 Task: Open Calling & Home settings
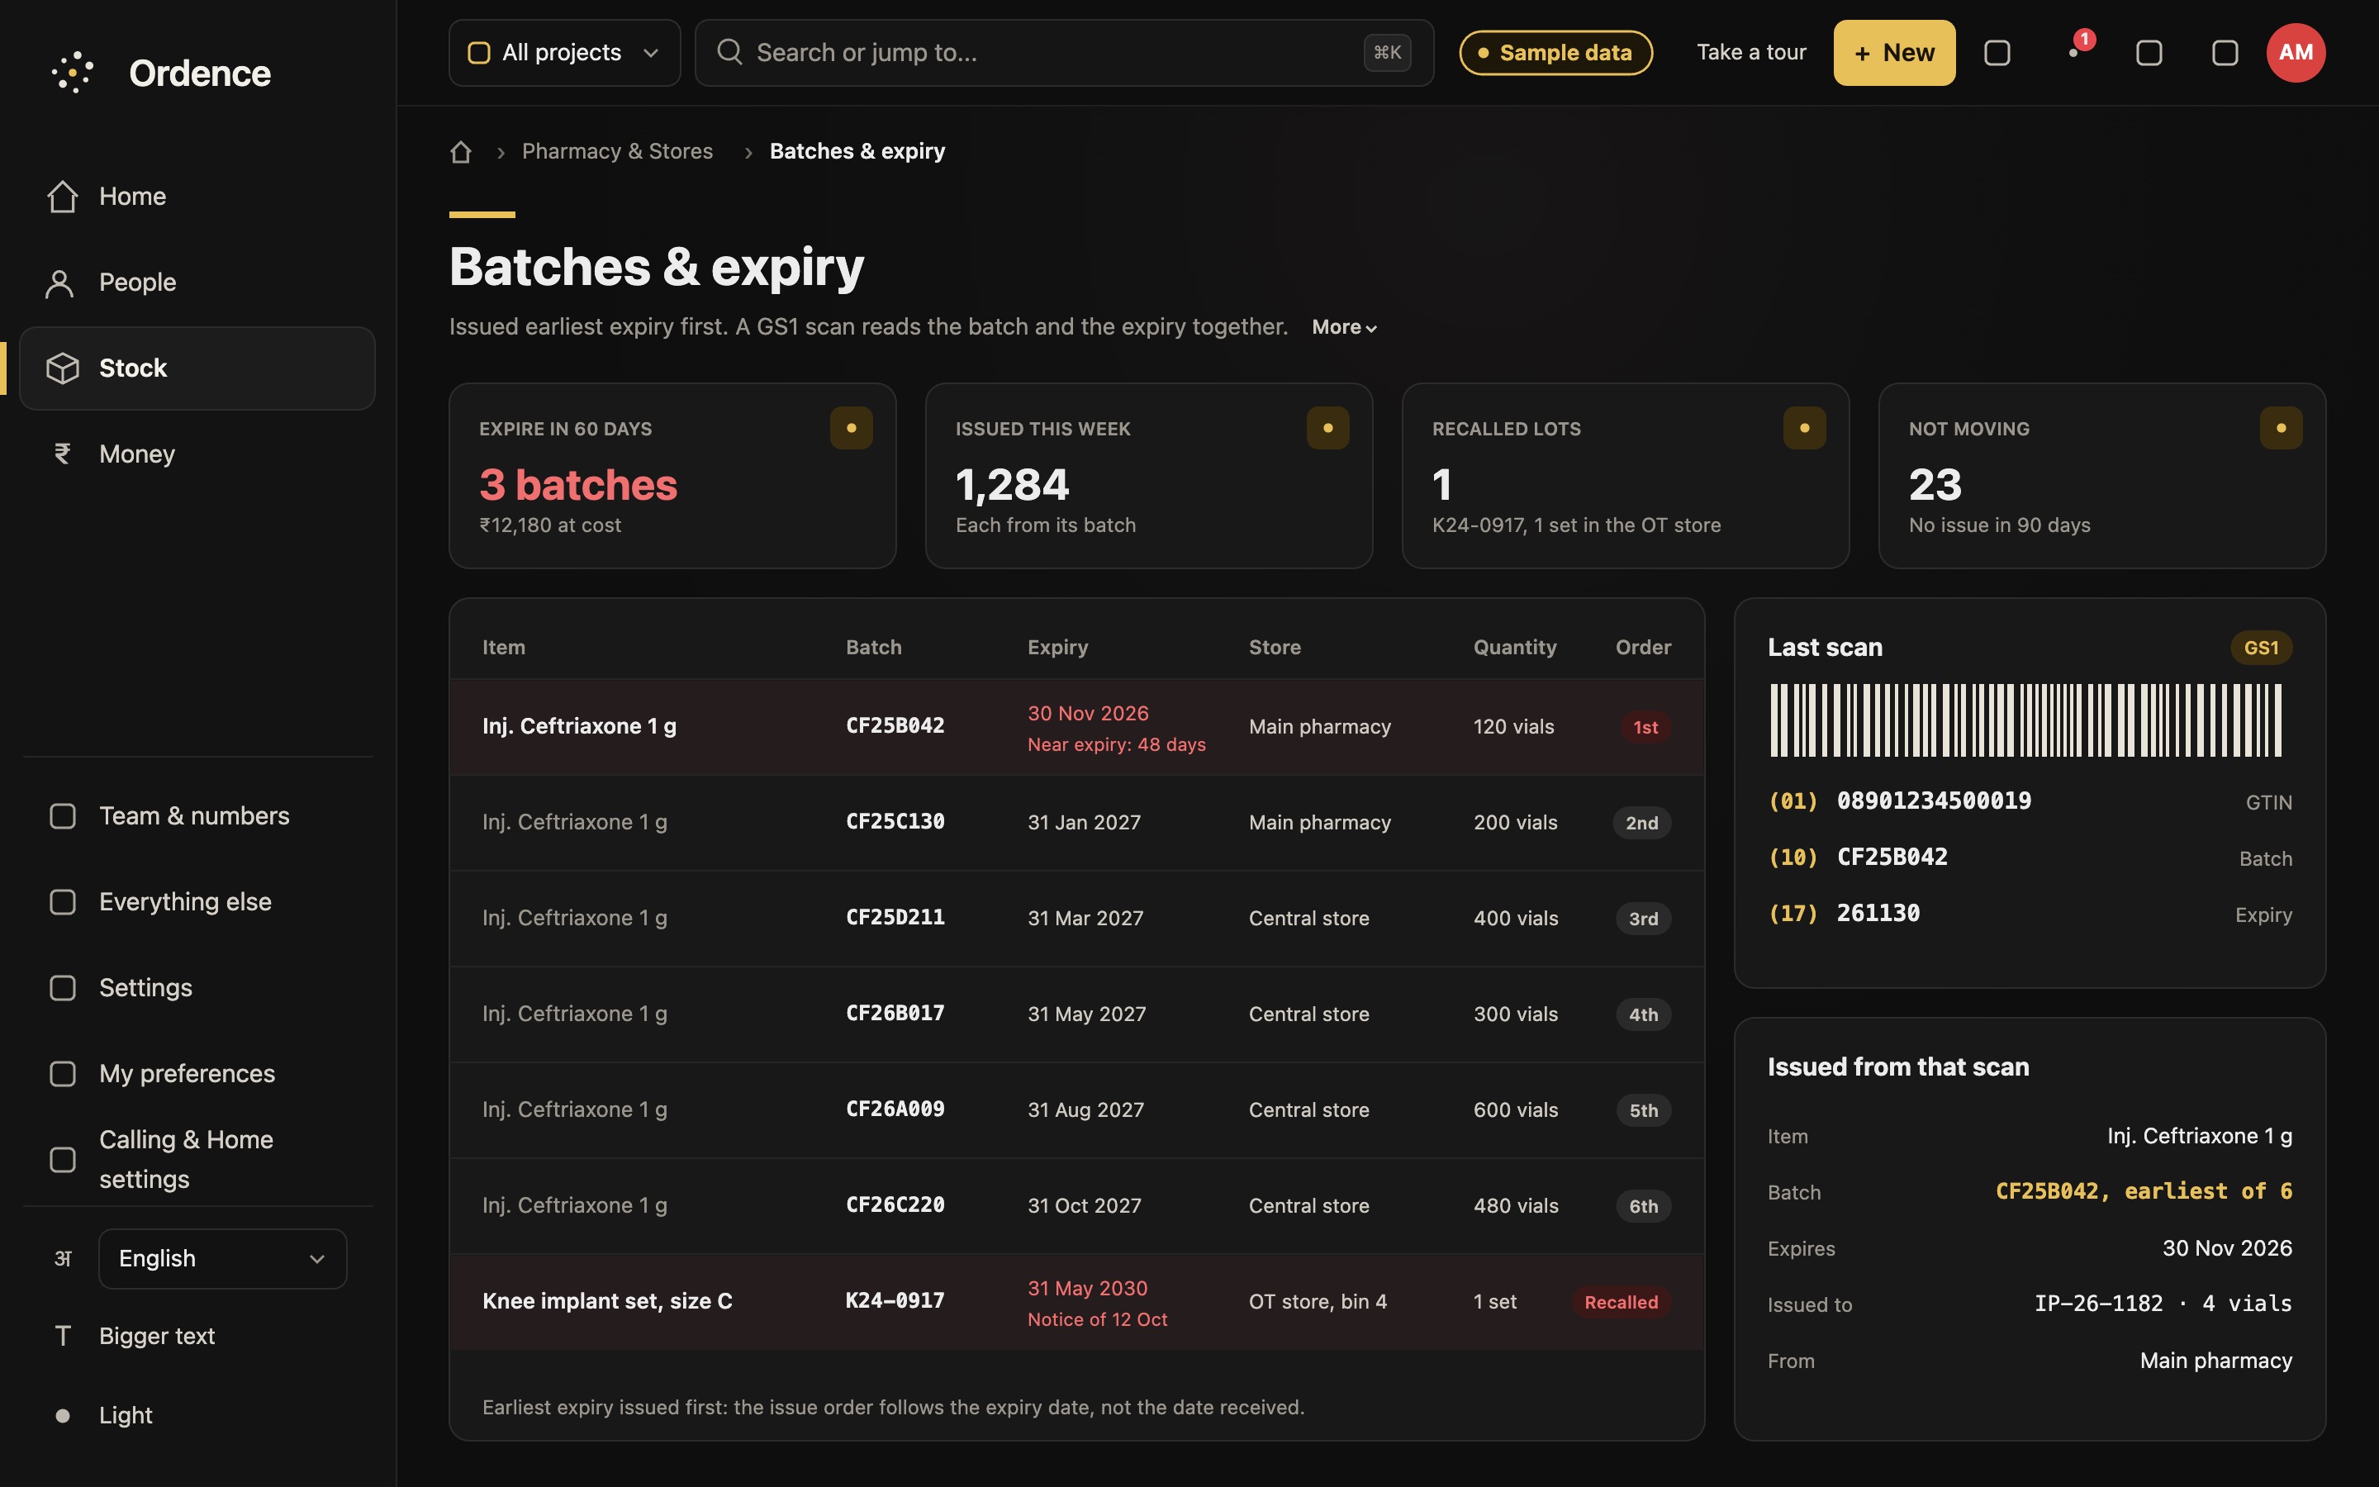(x=197, y=1158)
